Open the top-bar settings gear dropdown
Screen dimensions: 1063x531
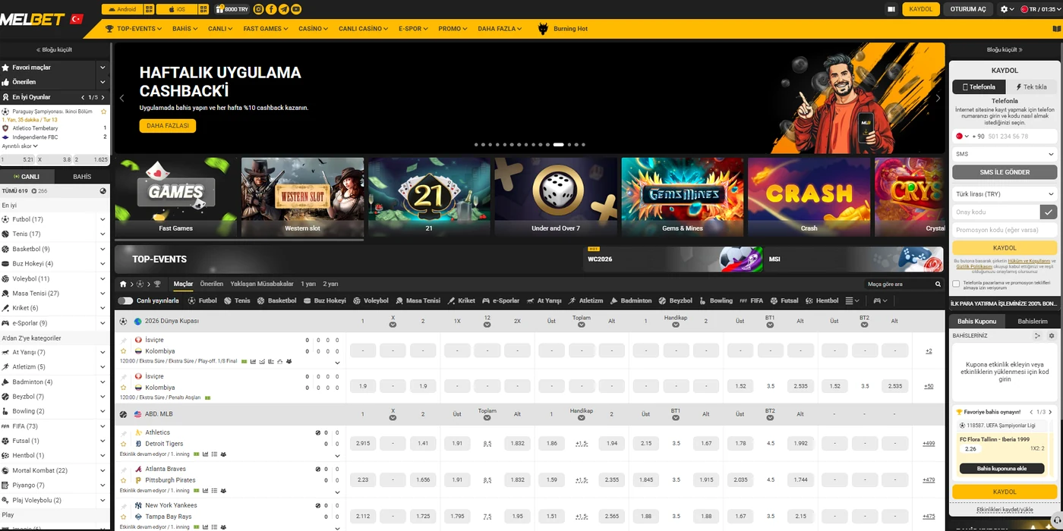click(x=1007, y=9)
